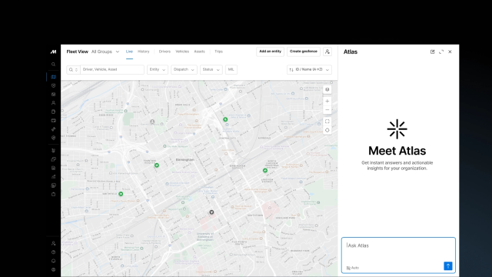Viewport: 492px width, 277px height.
Task: Select the green marker near Lakeview District
Action: click(x=265, y=171)
